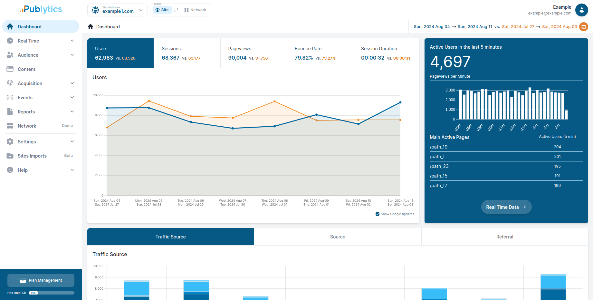The width and height of the screenshot is (593, 300).
Task: Open Sites Imports in the sidebar
Action: pyautogui.click(x=41, y=156)
